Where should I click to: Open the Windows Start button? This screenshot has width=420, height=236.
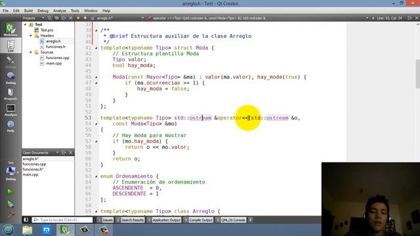point(8,230)
